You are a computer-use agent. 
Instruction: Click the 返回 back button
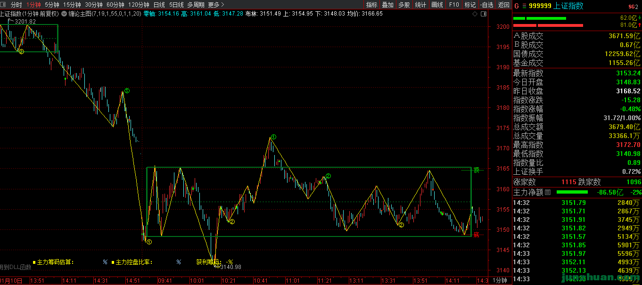point(503,5)
